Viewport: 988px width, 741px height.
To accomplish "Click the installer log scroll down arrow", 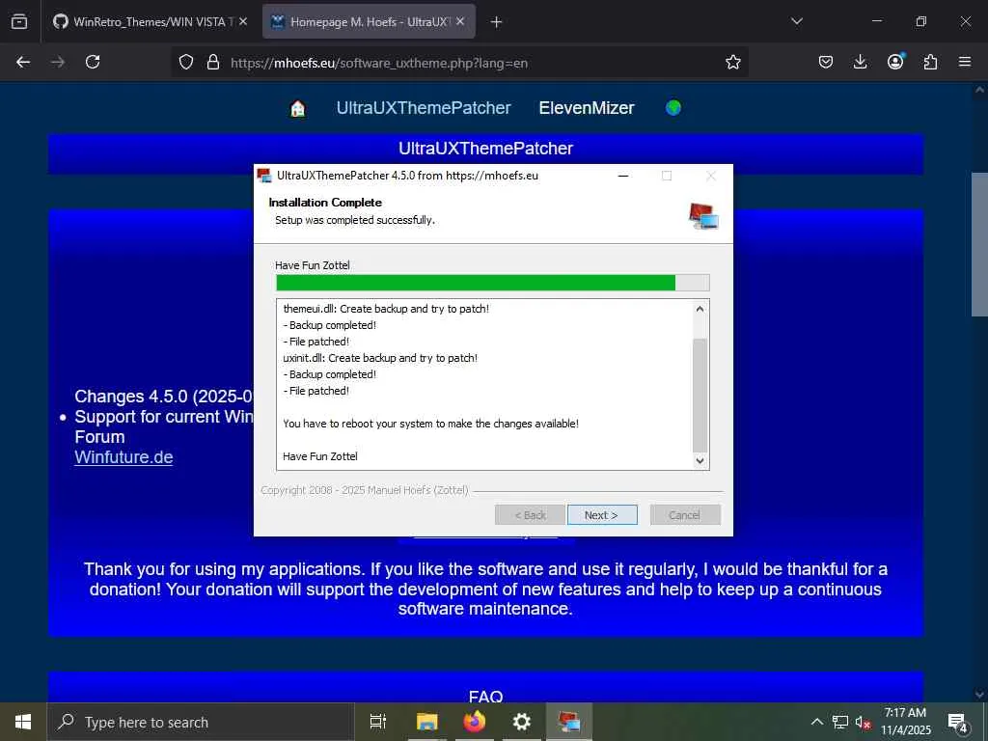I will (700, 460).
